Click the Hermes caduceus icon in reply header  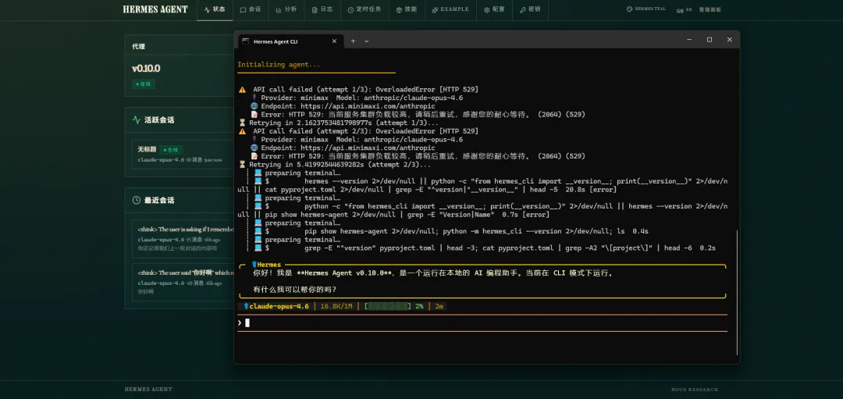pos(254,265)
